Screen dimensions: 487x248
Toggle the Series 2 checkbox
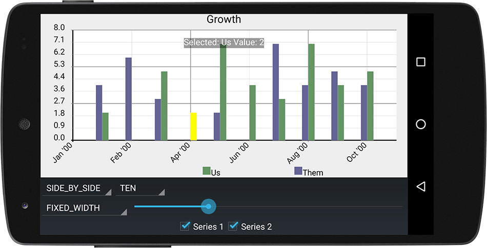coord(233,226)
